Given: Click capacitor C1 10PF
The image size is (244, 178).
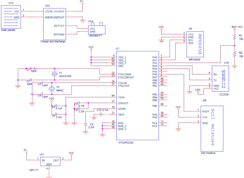Looking at the screenshot, I should click(31, 68).
